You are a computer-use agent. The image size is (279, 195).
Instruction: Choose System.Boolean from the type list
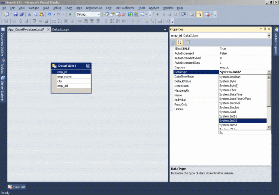(x=243, y=77)
